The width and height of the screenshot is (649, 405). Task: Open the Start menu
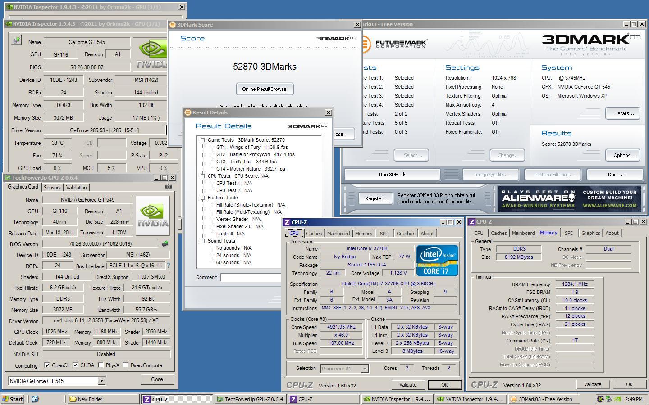tap(13, 399)
